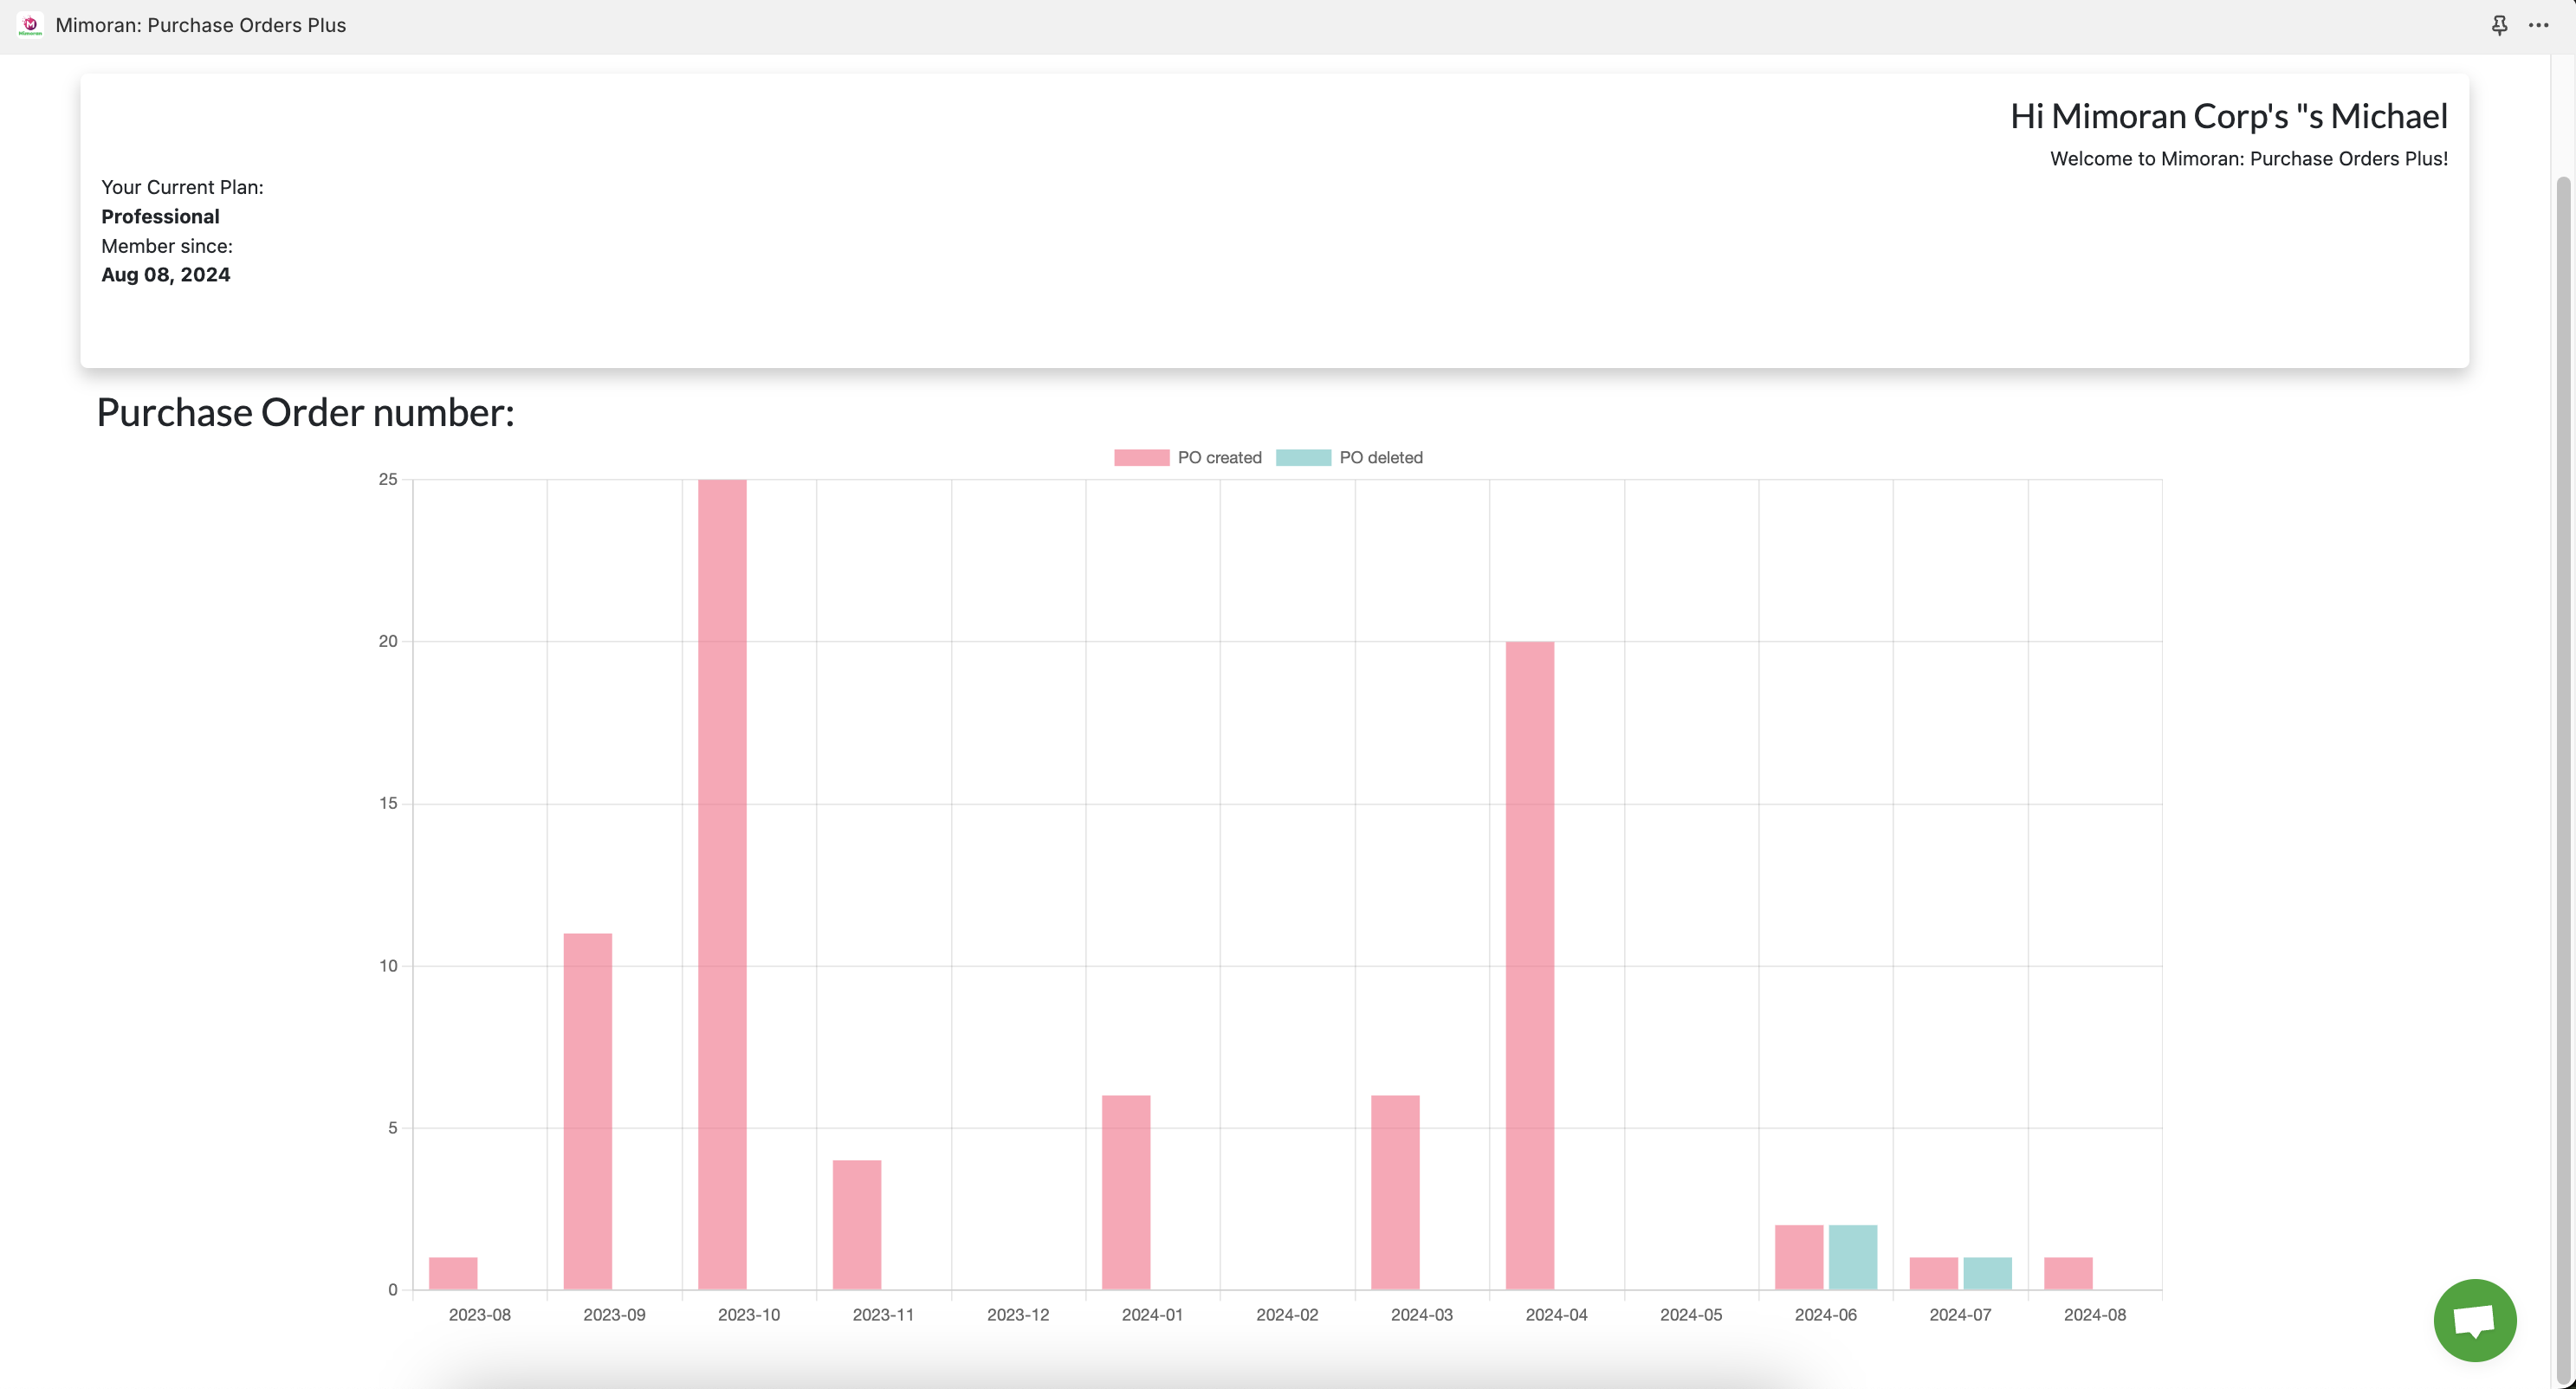Click the y-axis '10' label
2576x1389 pixels.
[388, 965]
